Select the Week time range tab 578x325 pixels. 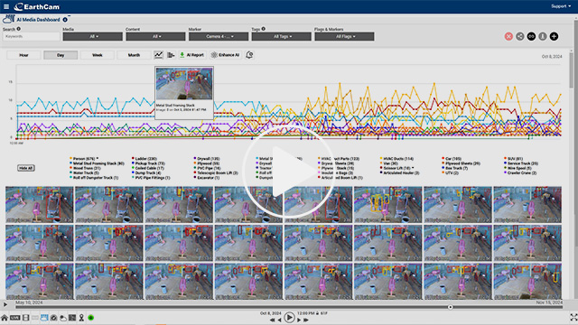coord(98,55)
